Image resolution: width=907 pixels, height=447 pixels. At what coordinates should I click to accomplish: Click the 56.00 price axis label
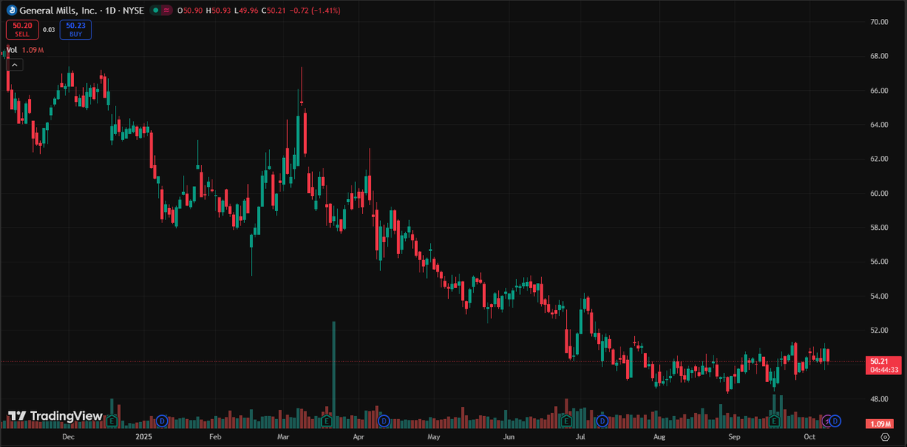(x=878, y=262)
